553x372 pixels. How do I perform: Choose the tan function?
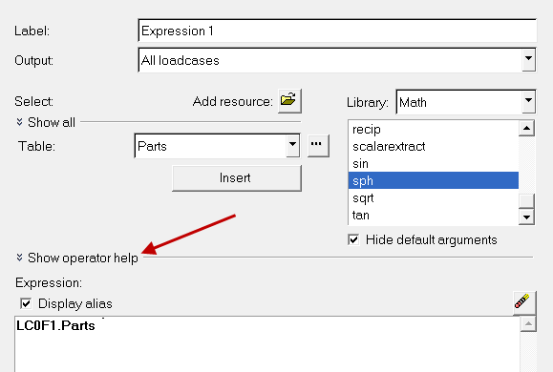433,215
